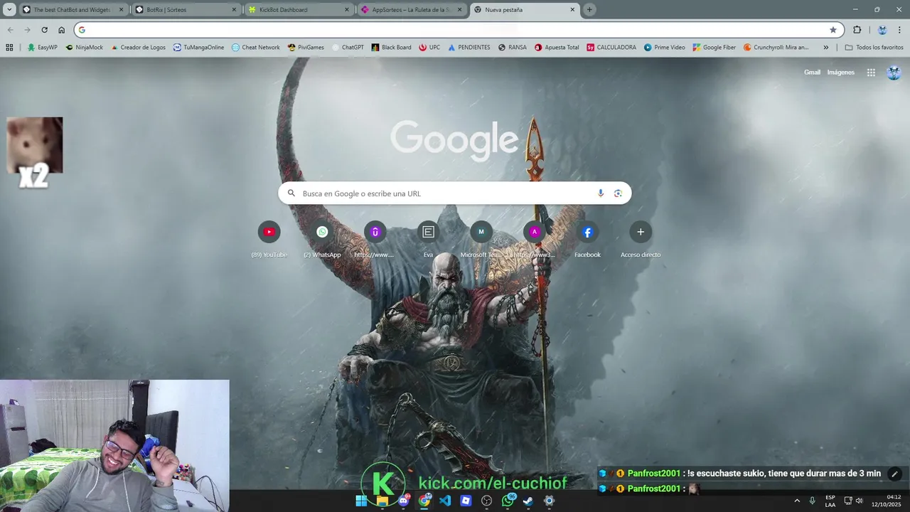Open the PiviGames bookmark
Viewport: 910px width, 512px height.
click(x=306, y=48)
